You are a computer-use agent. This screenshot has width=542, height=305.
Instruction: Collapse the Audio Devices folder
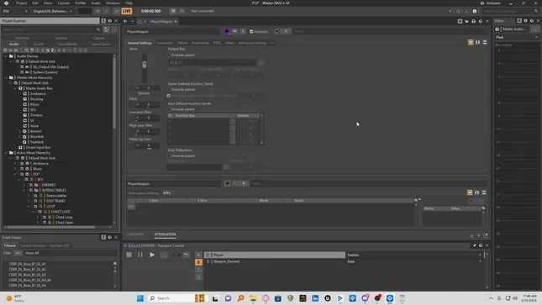(6, 56)
